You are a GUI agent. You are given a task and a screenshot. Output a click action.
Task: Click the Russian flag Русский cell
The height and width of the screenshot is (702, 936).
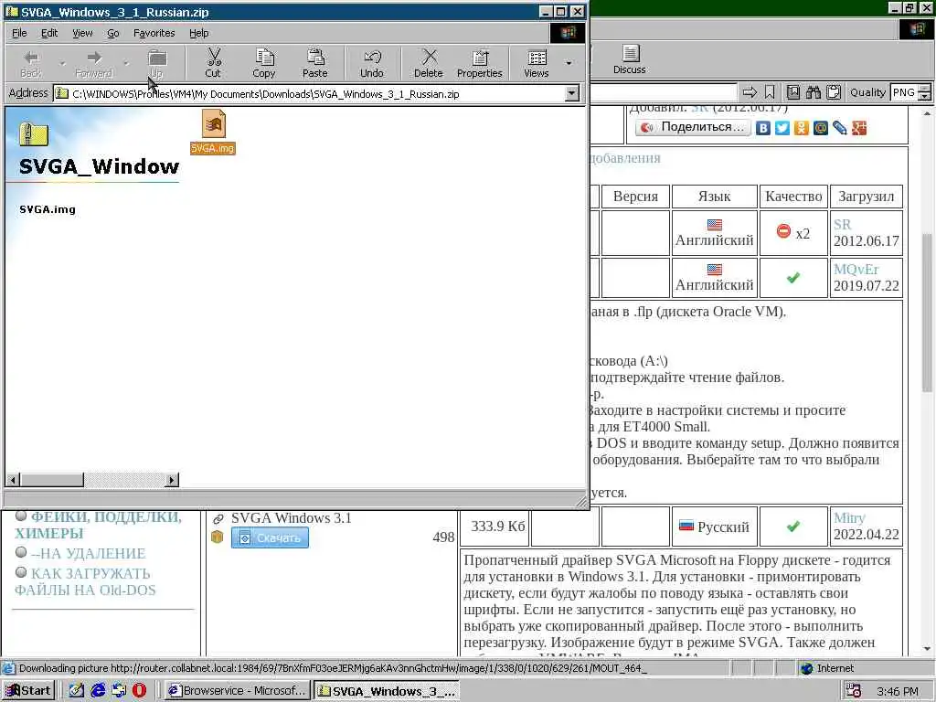click(715, 526)
